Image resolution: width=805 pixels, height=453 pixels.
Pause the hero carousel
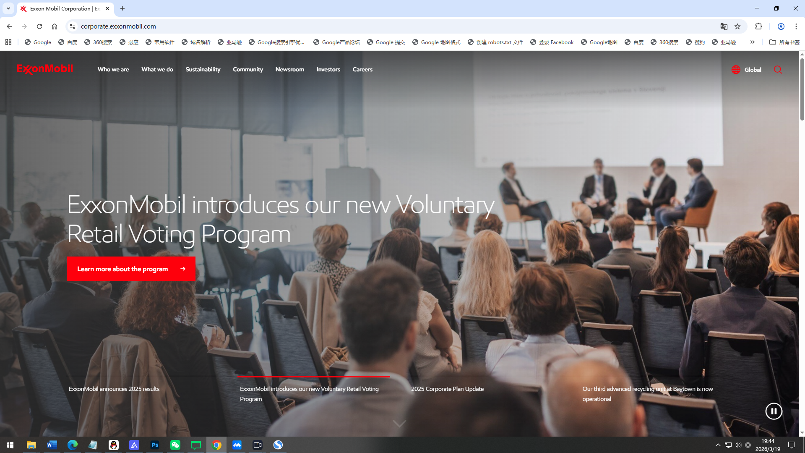(x=774, y=411)
